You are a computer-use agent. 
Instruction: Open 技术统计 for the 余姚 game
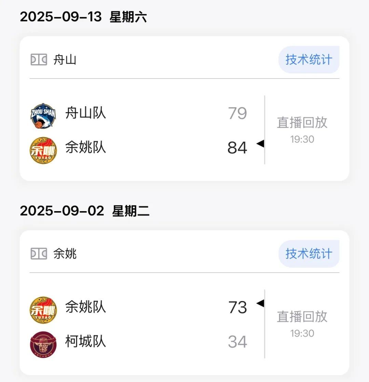click(309, 254)
